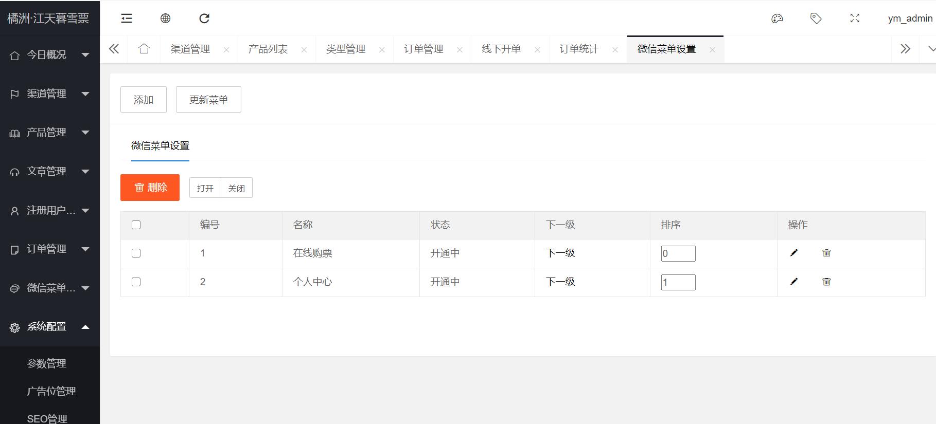This screenshot has height=424, width=936.
Task: Switch to the 线下开单 tab
Action: [501, 49]
